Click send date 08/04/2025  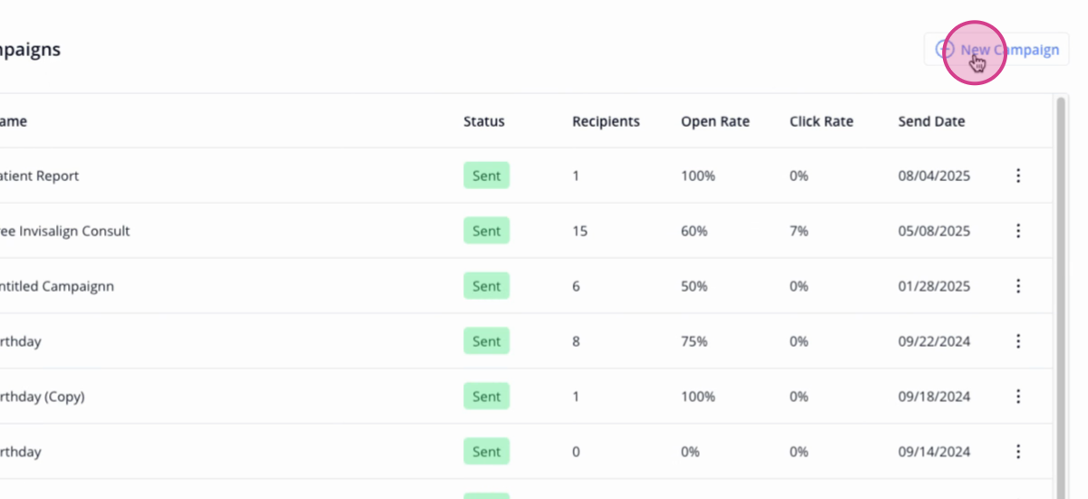[934, 176]
